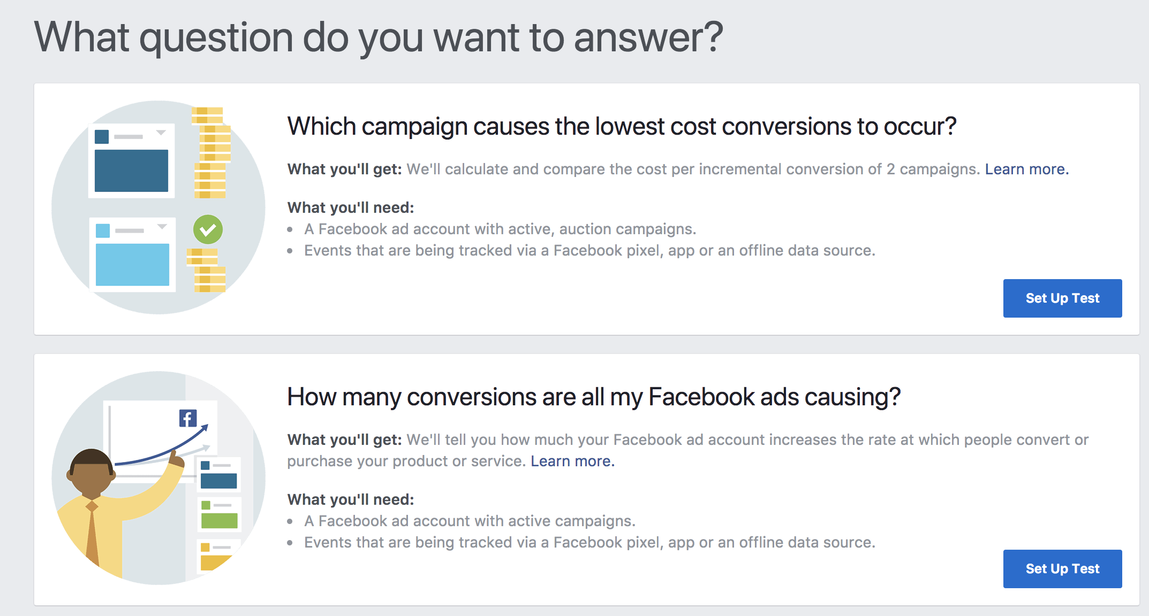Select the large dark blue ad mockup card
The image size is (1149, 616).
(x=131, y=161)
